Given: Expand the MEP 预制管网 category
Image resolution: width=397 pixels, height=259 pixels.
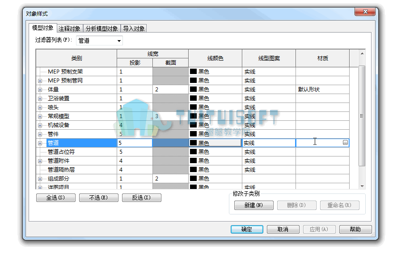Looking at the screenshot, I should (x=40, y=81).
